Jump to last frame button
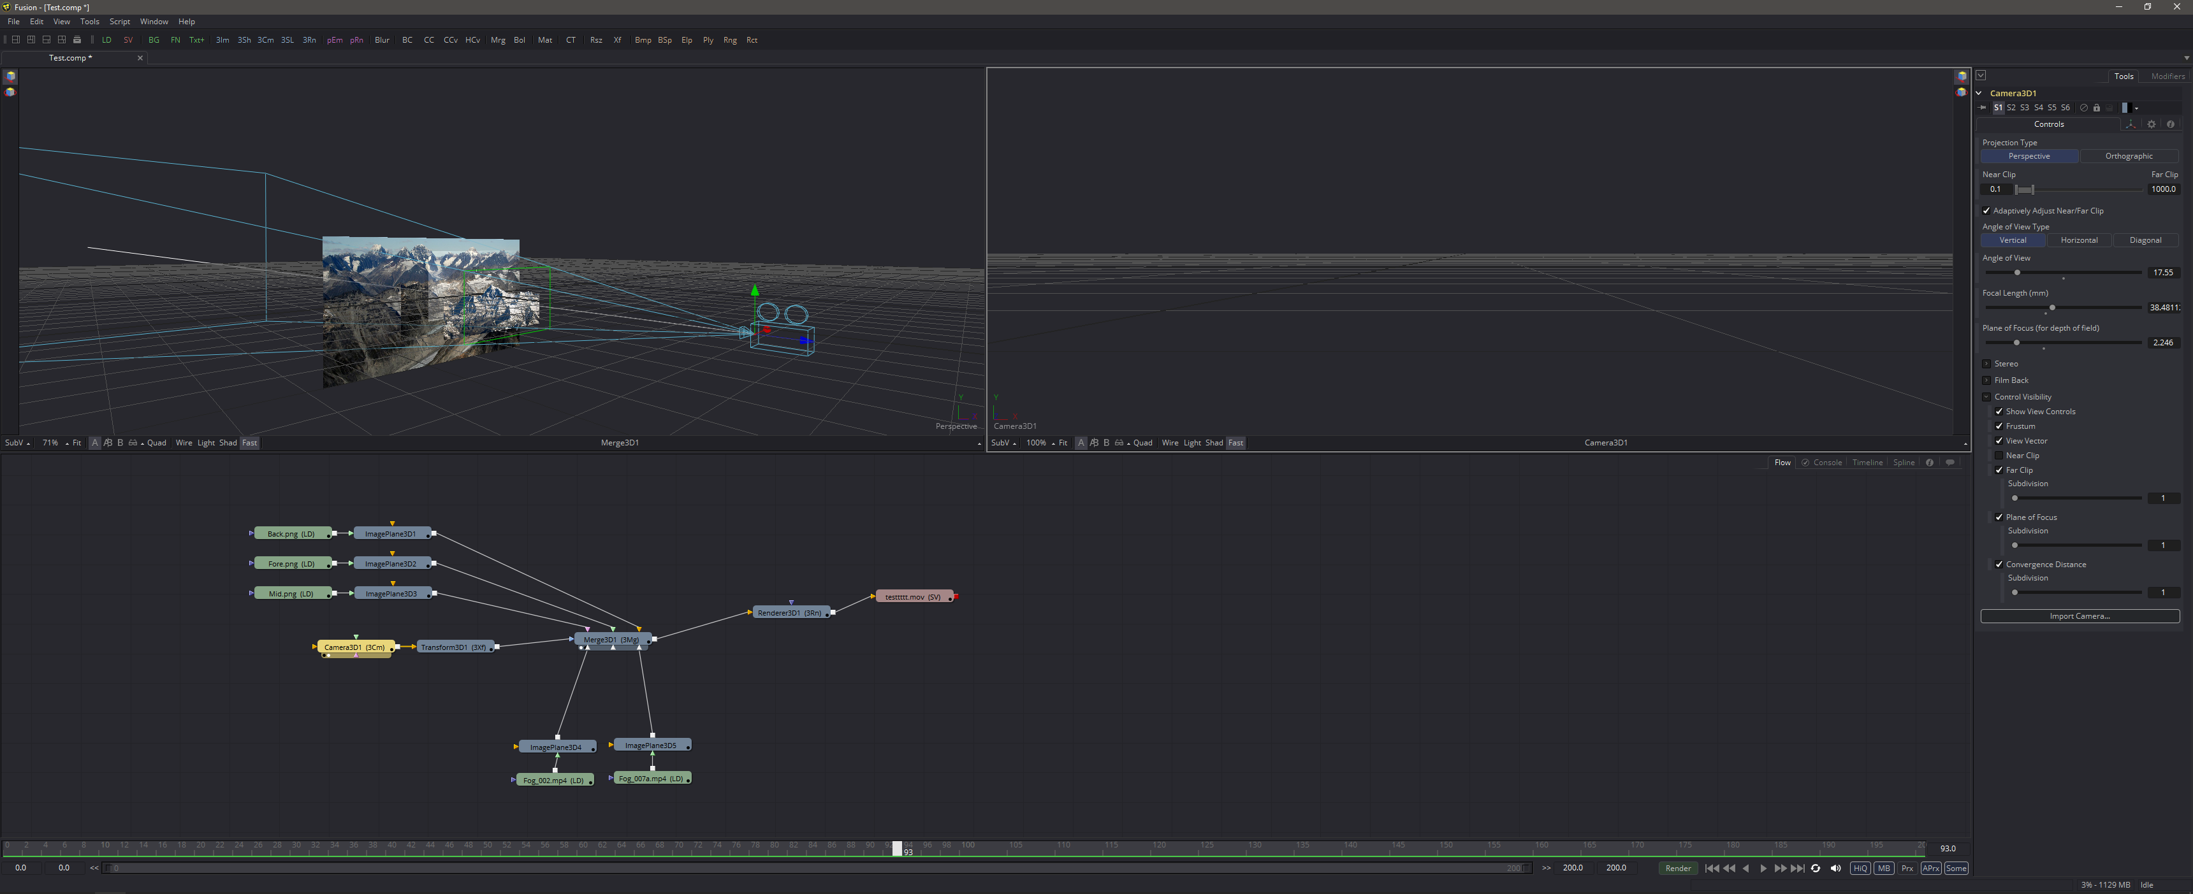The height and width of the screenshot is (894, 2193). coord(1797,869)
